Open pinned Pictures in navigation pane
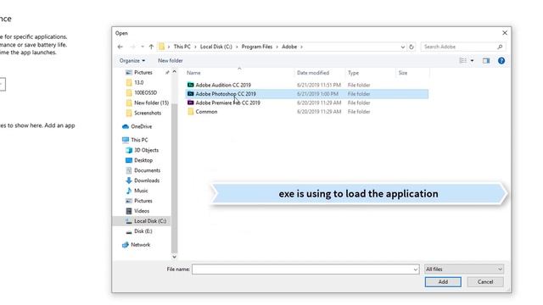 coord(143,73)
